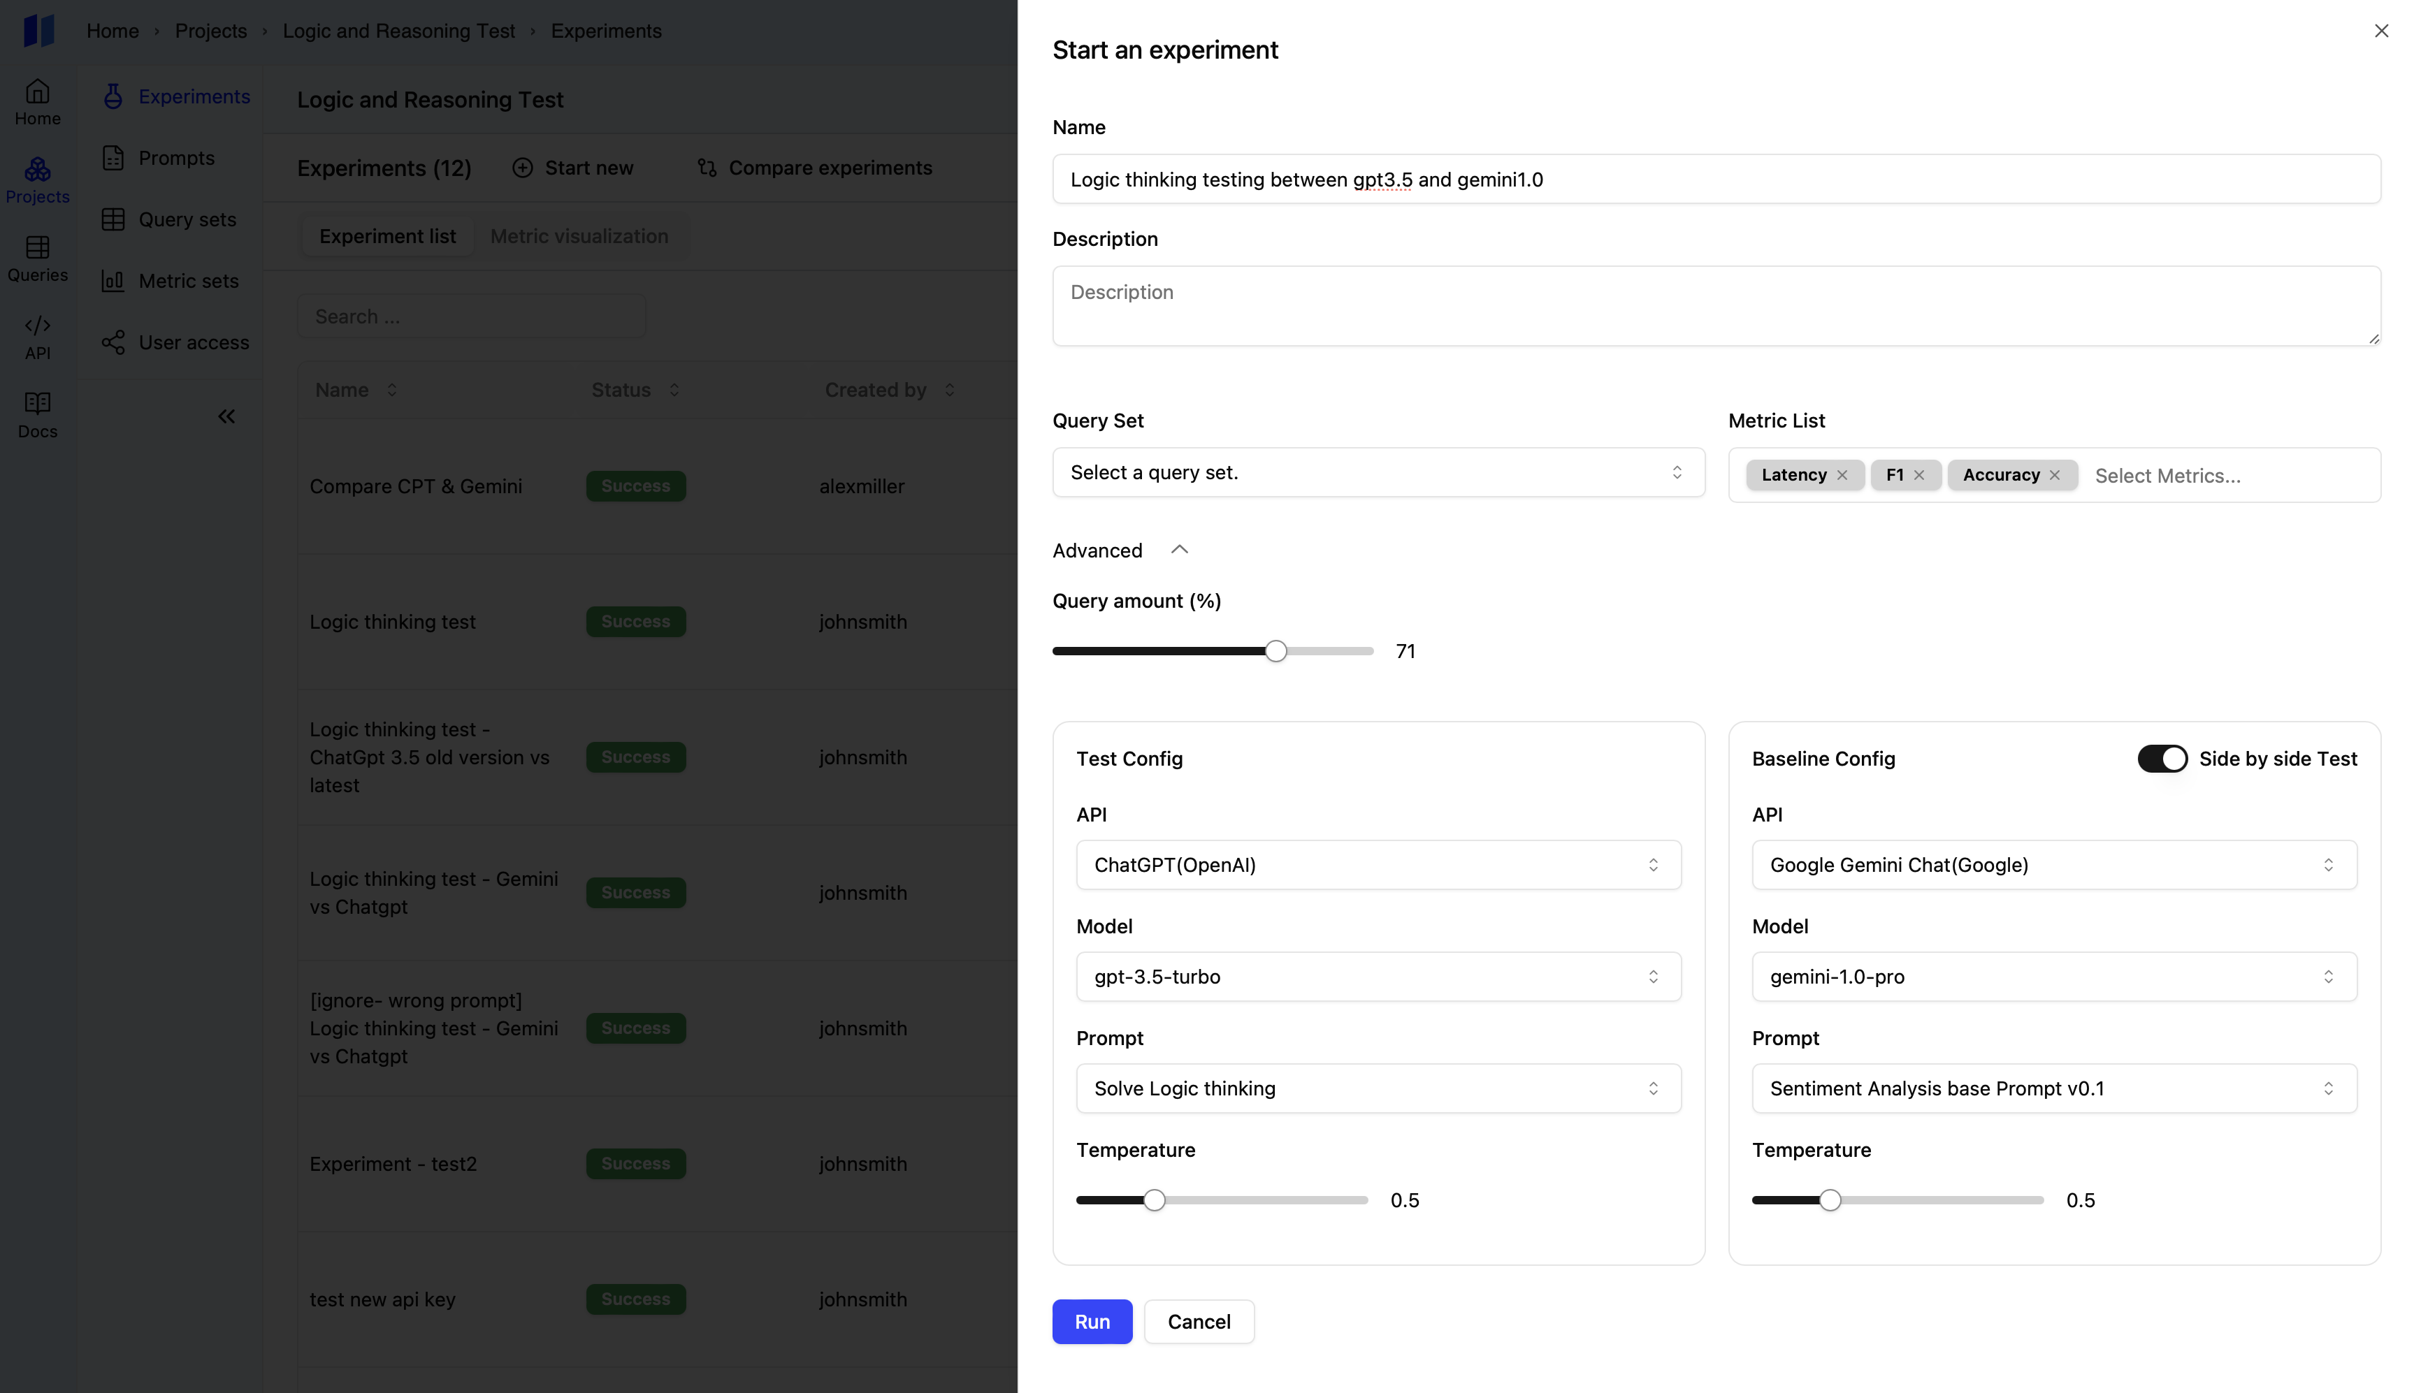Open Queries in the left rail
Screen dimensions: 2414x1393
[37, 258]
